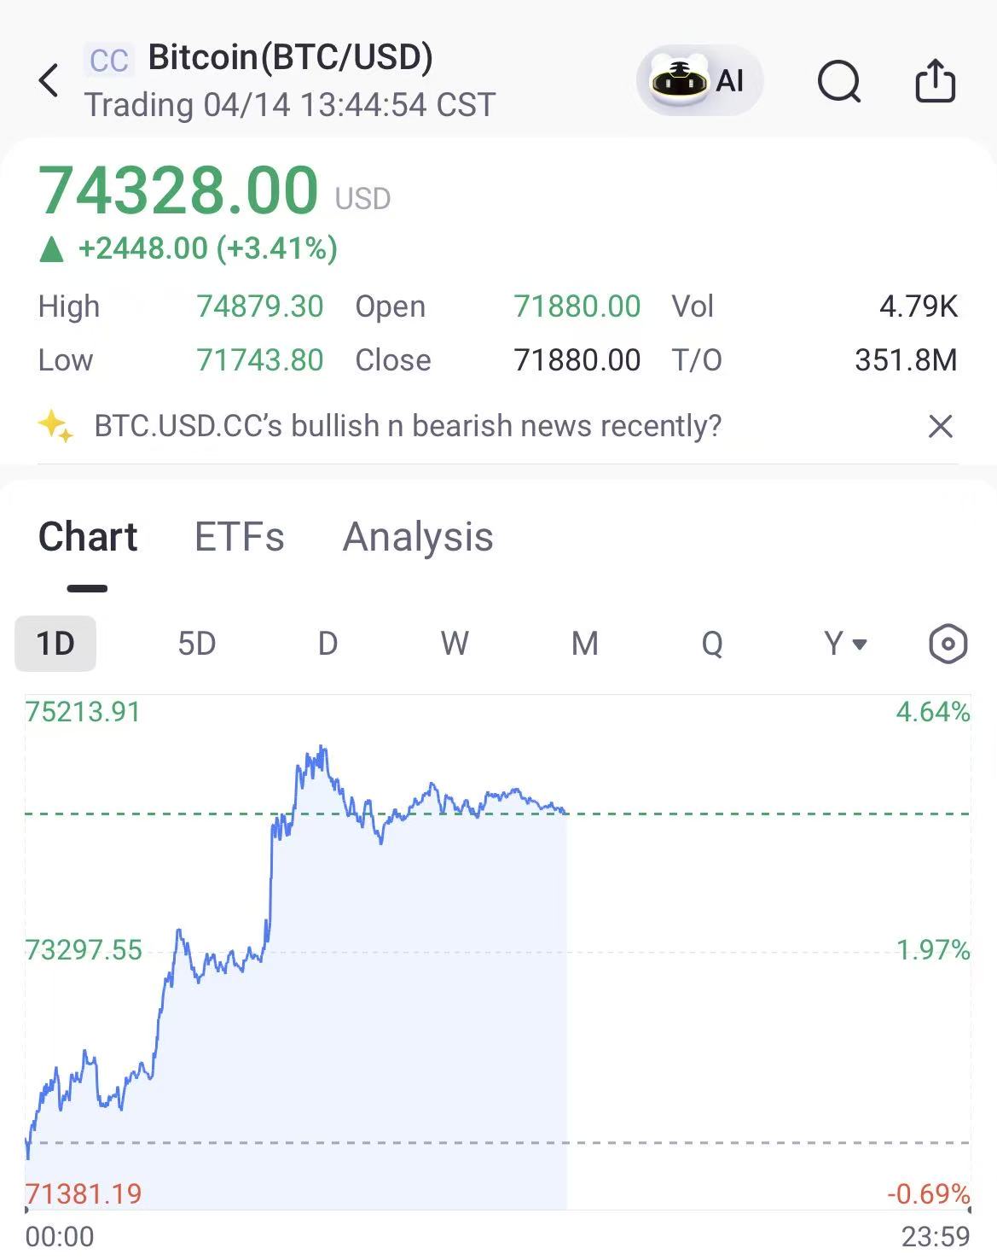Viewport: 997px width, 1260px height.
Task: Choose the M monthly period
Action: (584, 643)
